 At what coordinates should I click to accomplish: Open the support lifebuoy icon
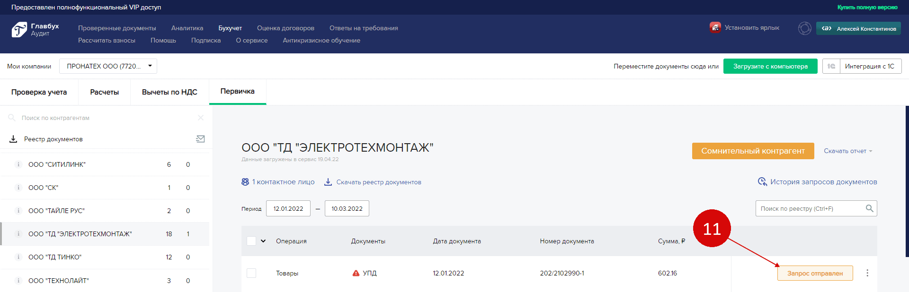point(804,28)
